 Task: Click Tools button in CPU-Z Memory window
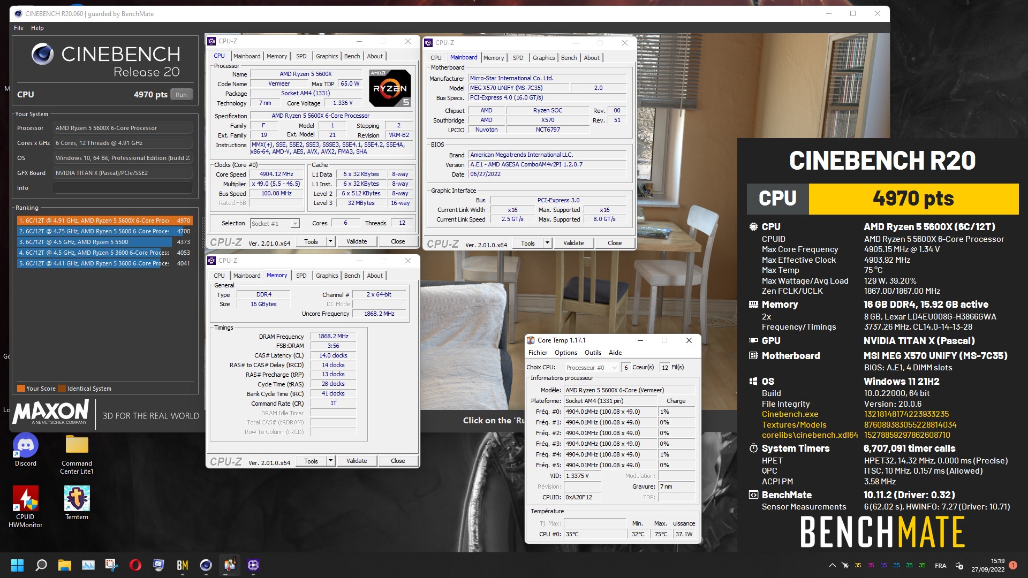click(311, 461)
